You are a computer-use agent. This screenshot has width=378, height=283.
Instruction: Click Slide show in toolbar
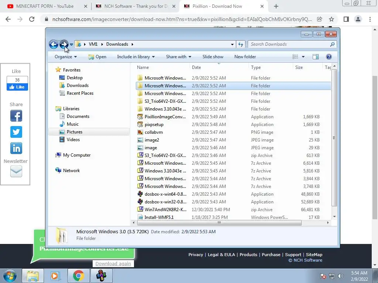pos(213,57)
